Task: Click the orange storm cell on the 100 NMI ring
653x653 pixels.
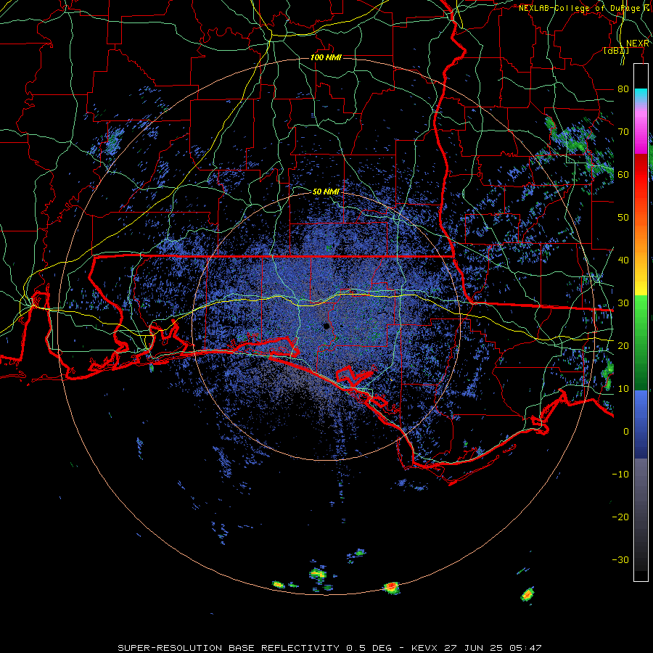Action: pyautogui.click(x=392, y=588)
